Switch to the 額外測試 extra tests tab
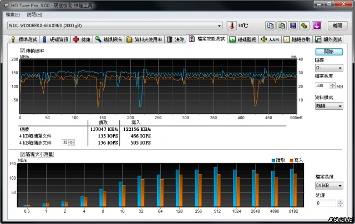 (328, 39)
